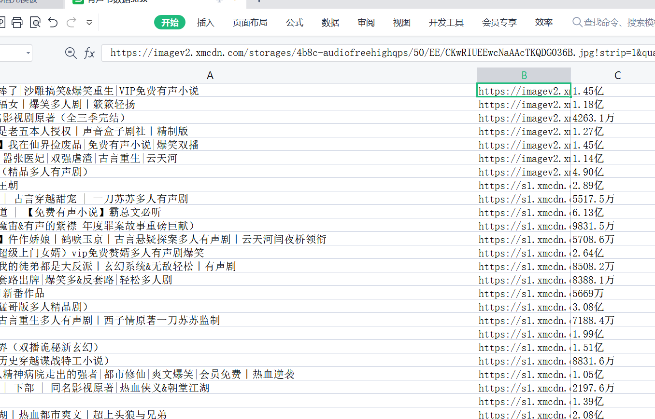Undo the last action
The width and height of the screenshot is (655, 419).
tap(53, 22)
